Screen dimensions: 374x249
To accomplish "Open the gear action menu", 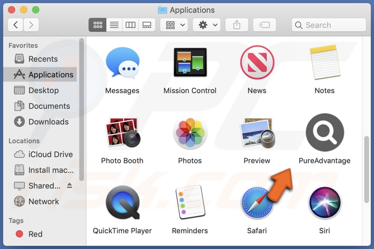I will click(x=206, y=25).
